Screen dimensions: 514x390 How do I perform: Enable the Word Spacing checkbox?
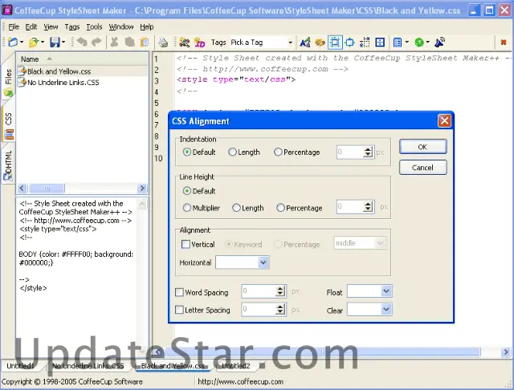pos(179,292)
